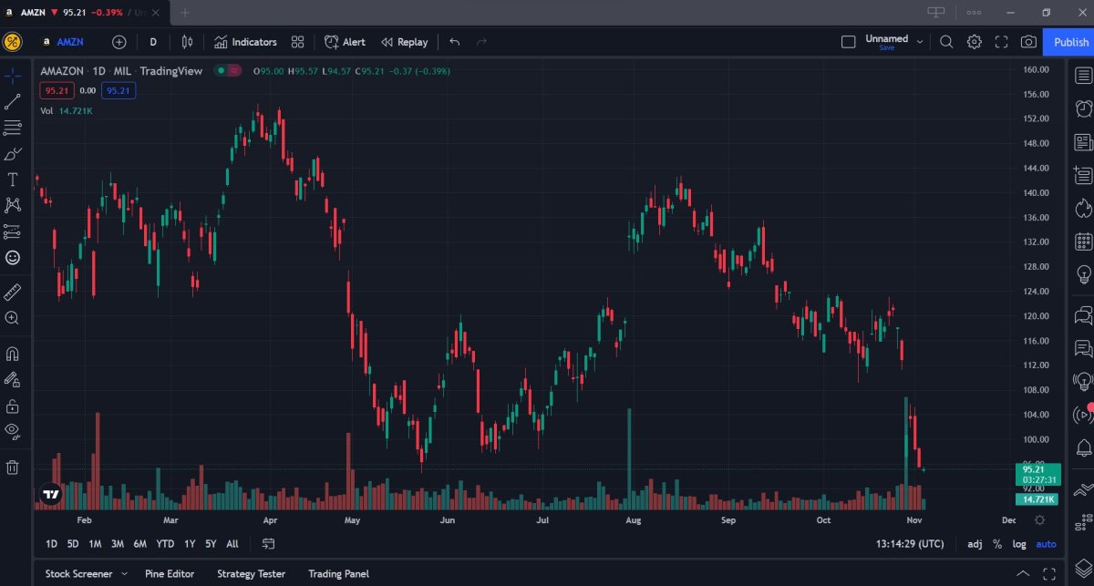The width and height of the screenshot is (1094, 586).
Task: Expand the Unnamed layout dropdown arrow
Action: 920,42
